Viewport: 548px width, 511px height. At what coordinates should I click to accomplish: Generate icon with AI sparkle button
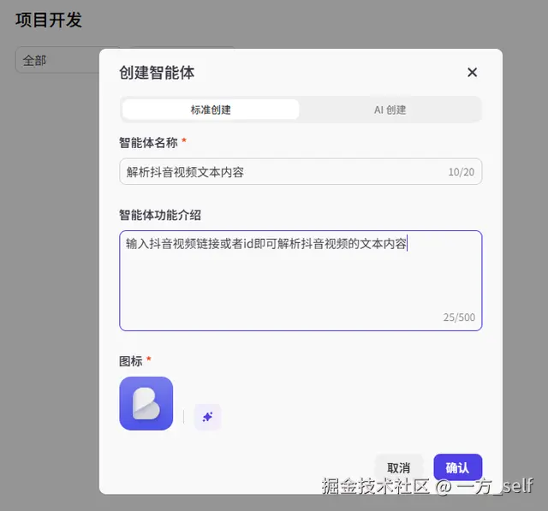tap(207, 417)
